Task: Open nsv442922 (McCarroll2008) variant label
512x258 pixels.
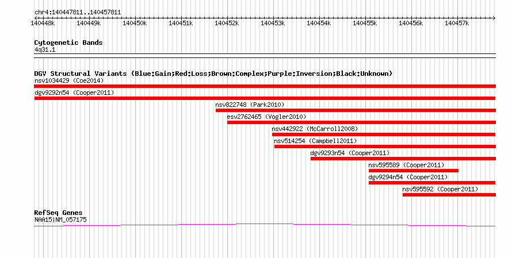Action: (315, 129)
